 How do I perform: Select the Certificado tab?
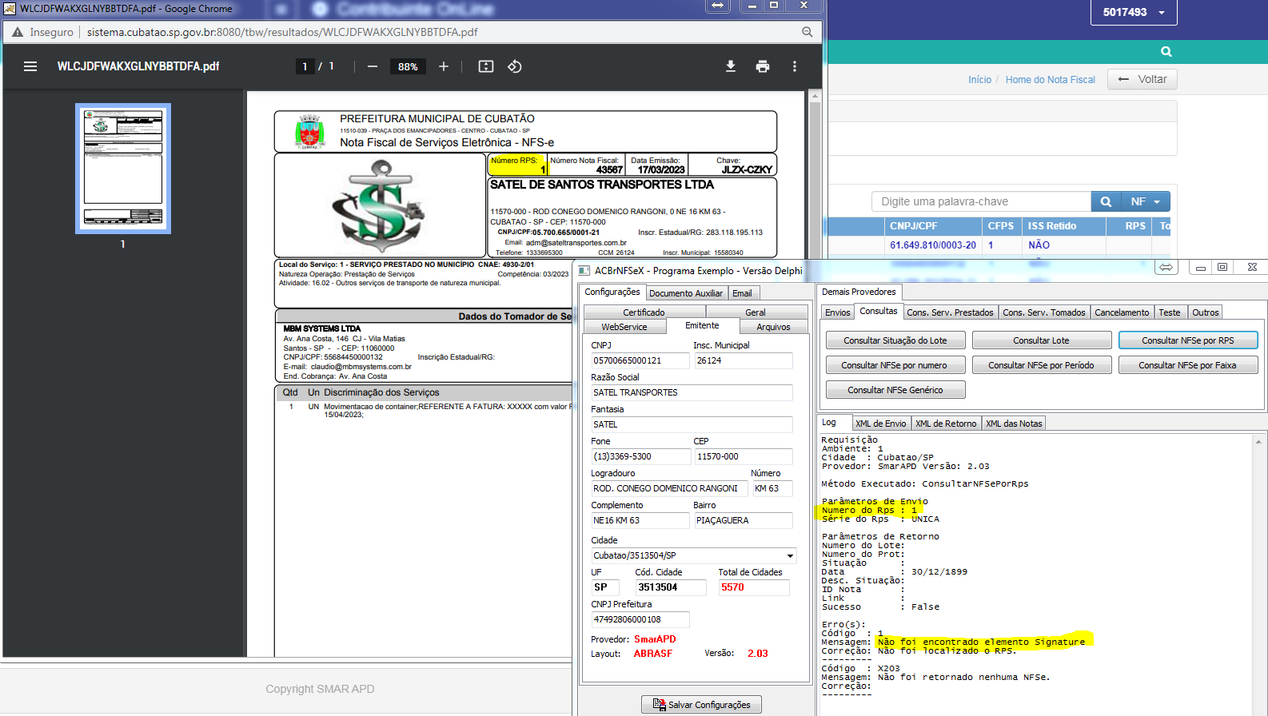[644, 312]
